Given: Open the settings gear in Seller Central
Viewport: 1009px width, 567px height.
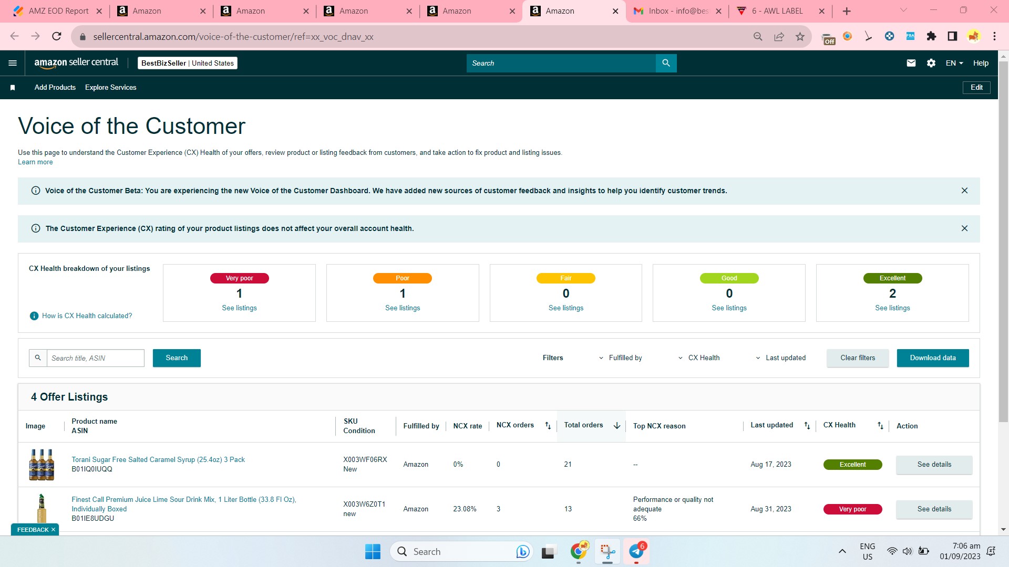Looking at the screenshot, I should click(x=931, y=63).
